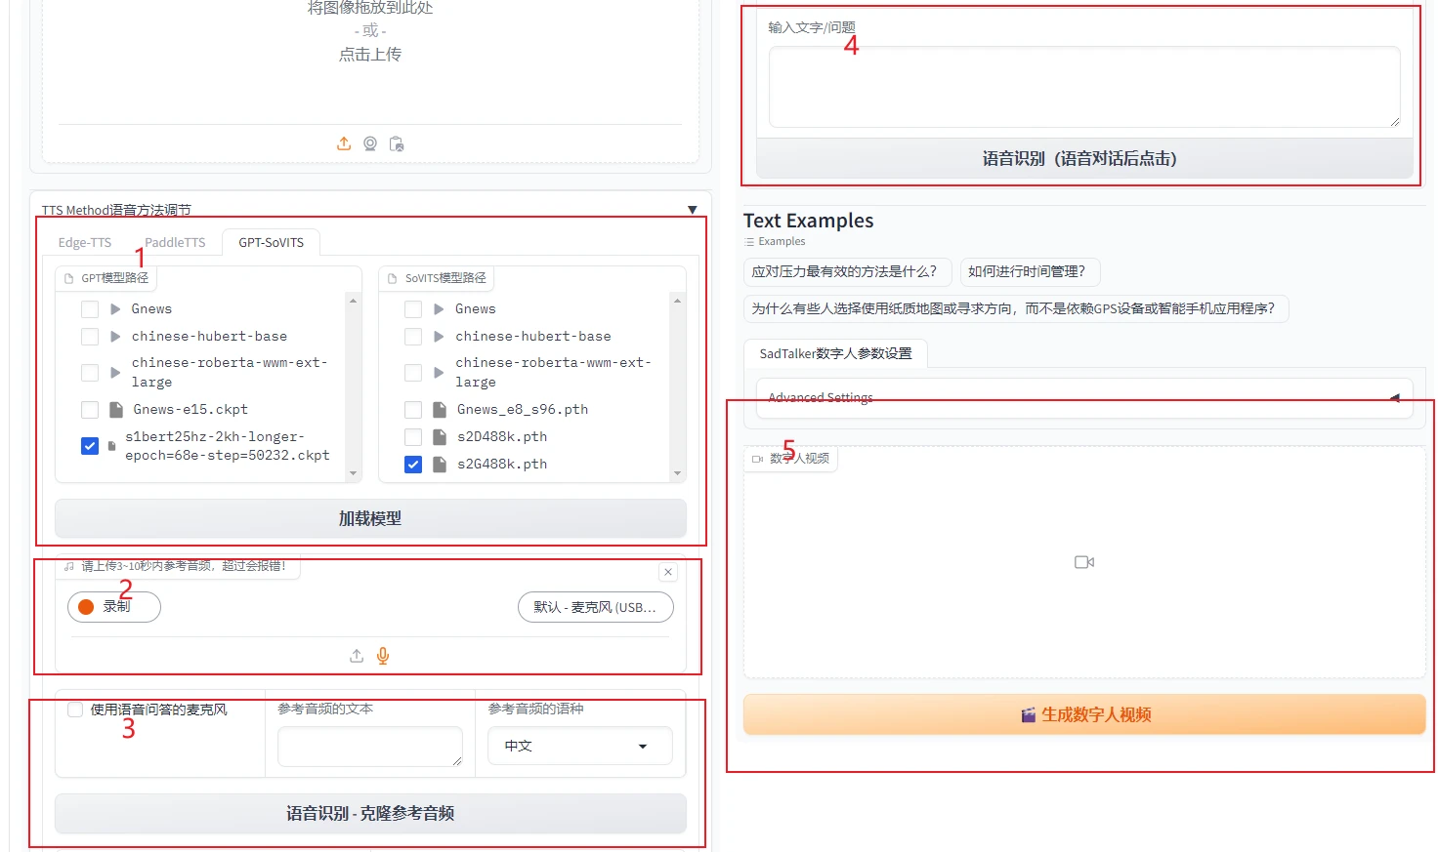Image resolution: width=1438 pixels, height=852 pixels.
Task: Click the Gnews-e15.ckpt file icon
Action: [x=116, y=409]
